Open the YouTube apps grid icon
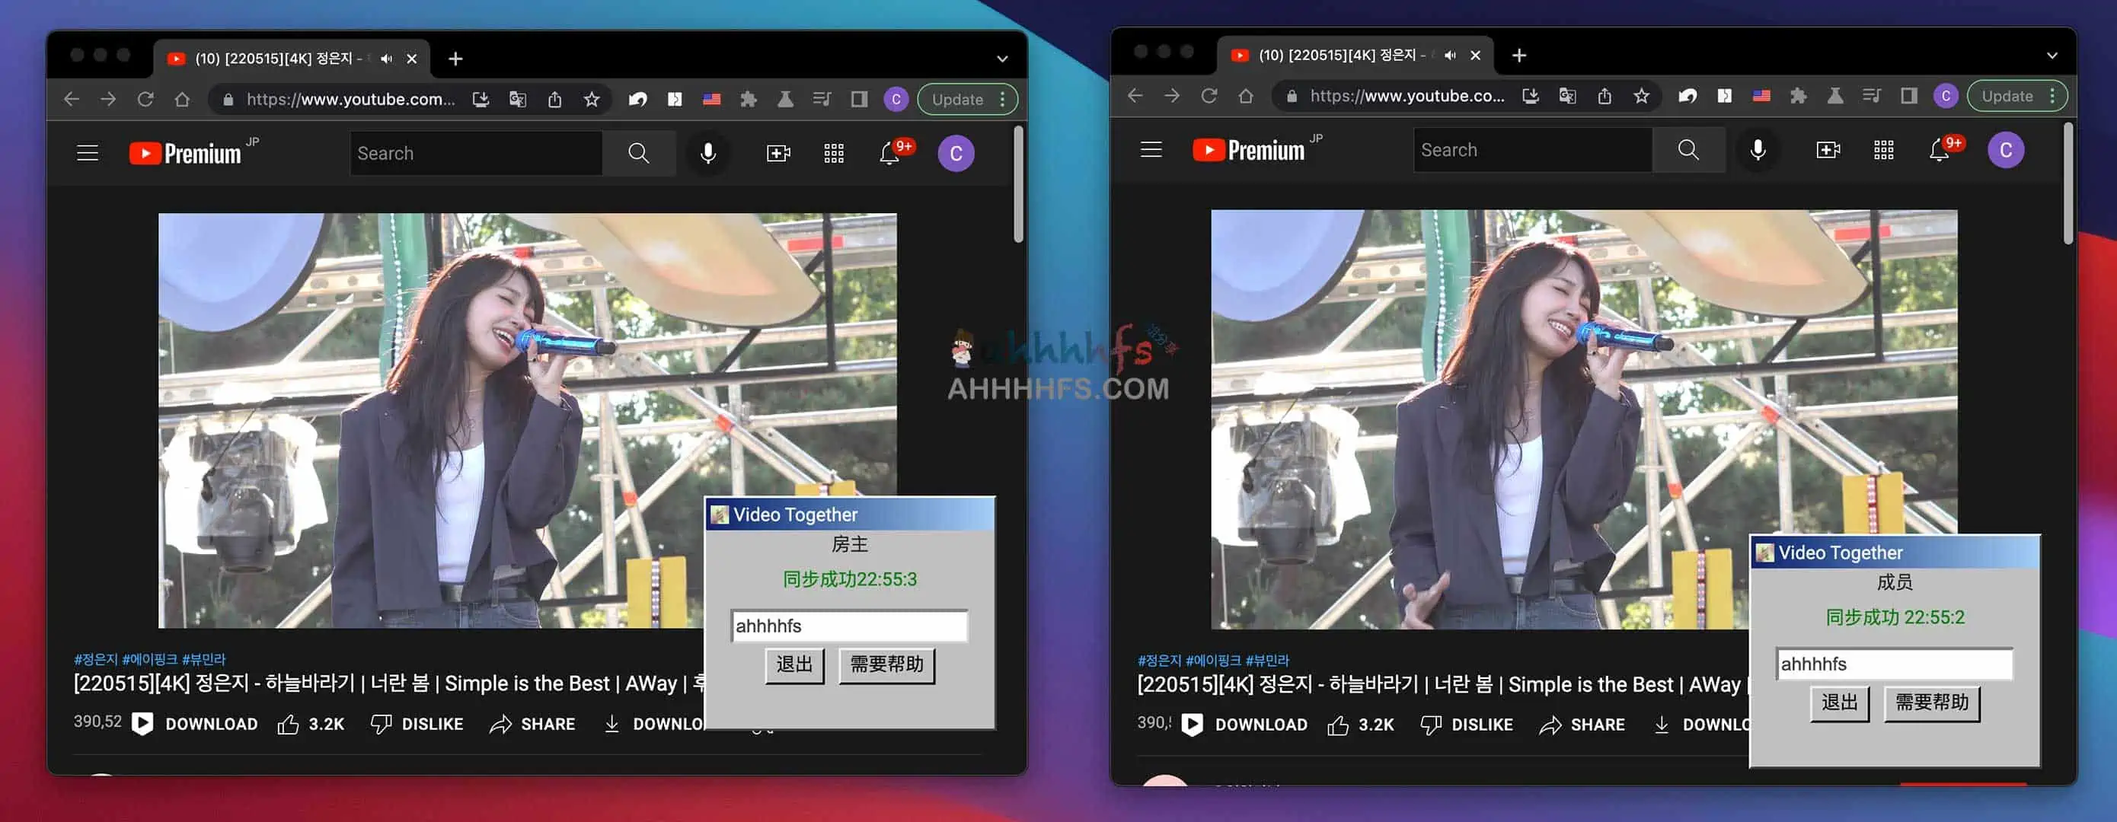 point(832,153)
